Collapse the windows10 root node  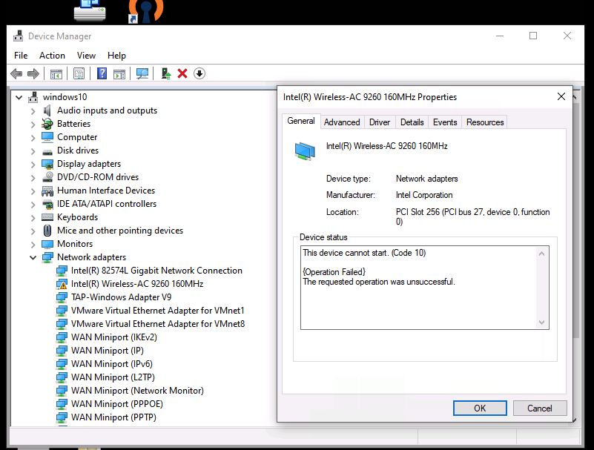tap(19, 98)
